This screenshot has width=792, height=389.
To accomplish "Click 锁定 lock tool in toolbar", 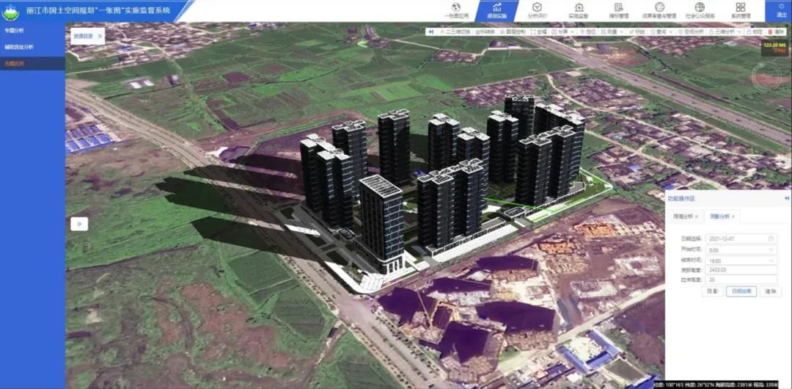I will pyautogui.click(x=755, y=32).
